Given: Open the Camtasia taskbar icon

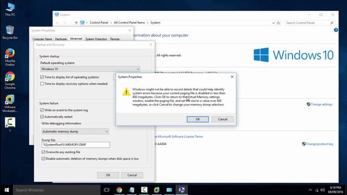Looking at the screenshot, I should (x=144, y=190).
